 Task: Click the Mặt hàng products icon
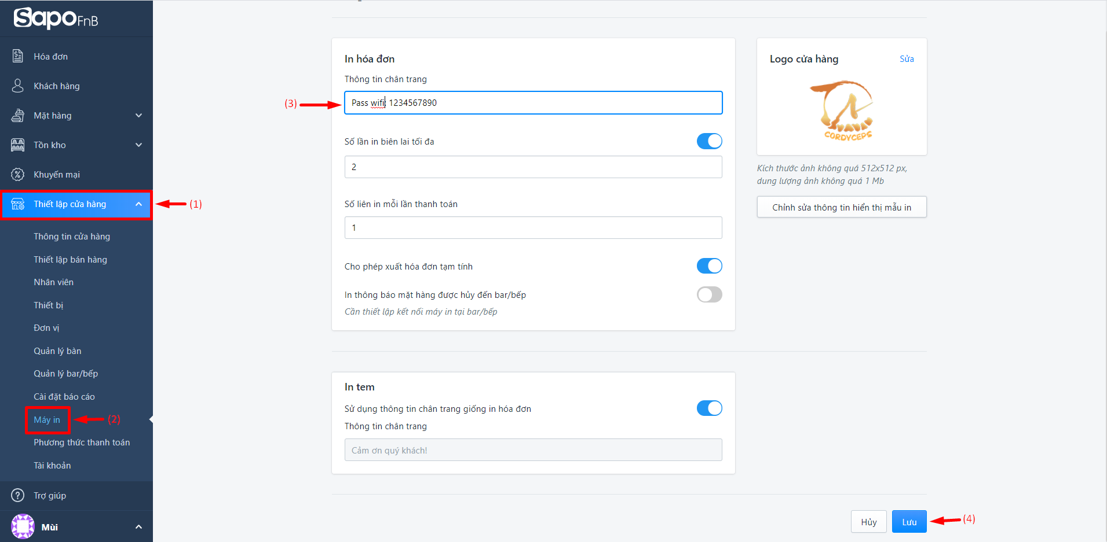coord(18,115)
